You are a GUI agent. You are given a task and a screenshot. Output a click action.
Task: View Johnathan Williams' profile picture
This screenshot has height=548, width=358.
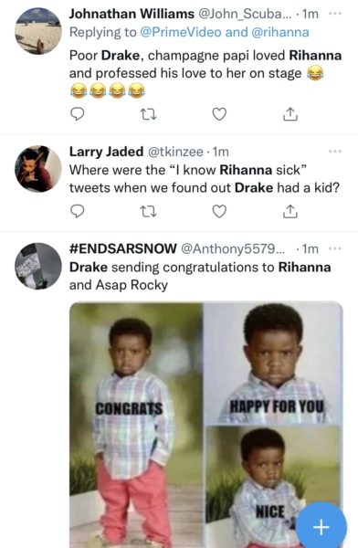(38, 31)
